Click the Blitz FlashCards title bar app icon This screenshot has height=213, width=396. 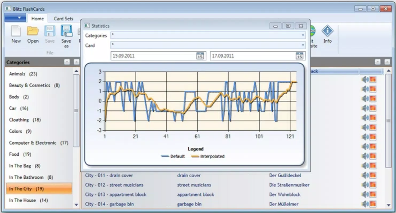point(8,9)
